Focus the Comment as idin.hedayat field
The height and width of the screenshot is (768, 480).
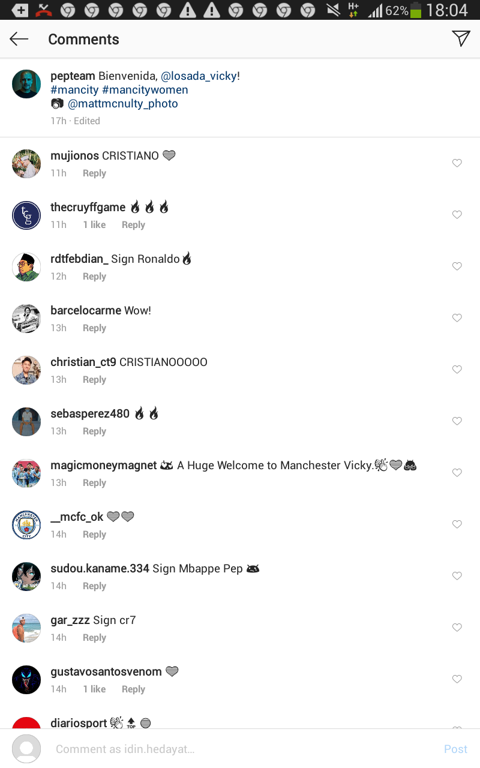tap(240, 749)
